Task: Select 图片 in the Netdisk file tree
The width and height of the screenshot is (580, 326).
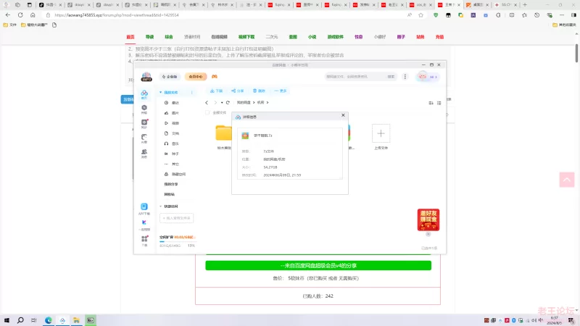Action: (175, 113)
